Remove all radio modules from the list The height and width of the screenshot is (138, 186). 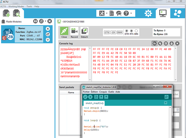point(50,21)
